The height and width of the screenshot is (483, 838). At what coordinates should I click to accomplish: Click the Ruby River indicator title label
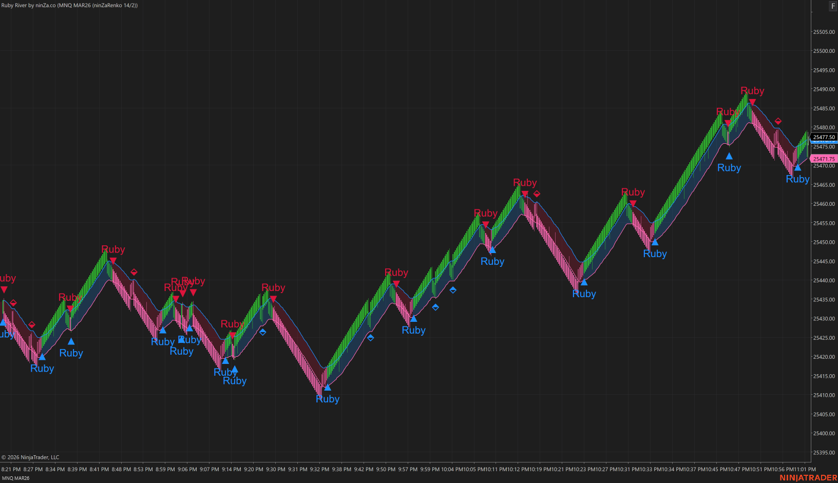point(69,5)
